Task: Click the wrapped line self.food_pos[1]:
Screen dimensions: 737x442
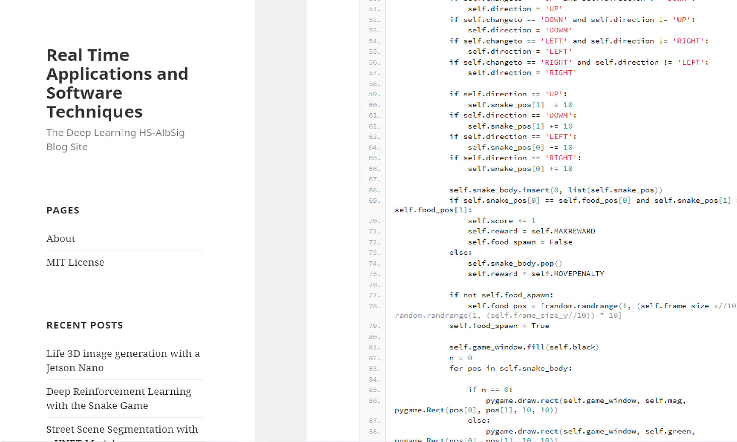Action: tap(433, 210)
